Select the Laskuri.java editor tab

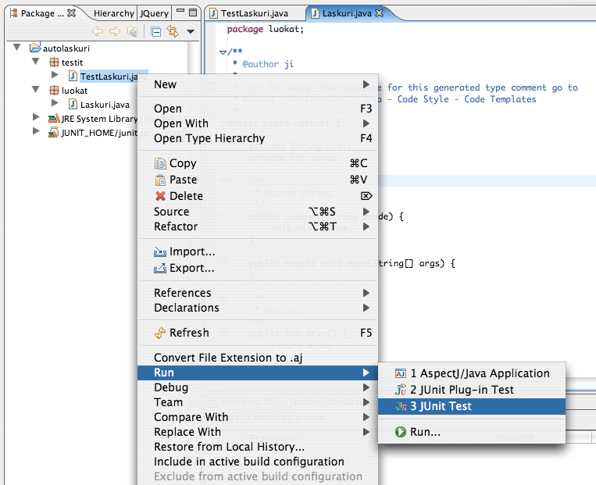click(347, 13)
